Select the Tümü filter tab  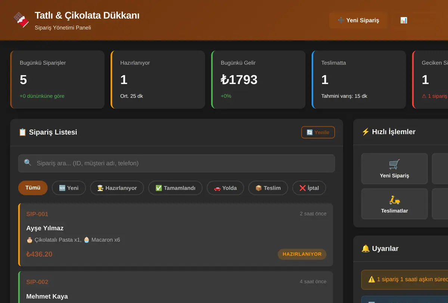[33, 188]
